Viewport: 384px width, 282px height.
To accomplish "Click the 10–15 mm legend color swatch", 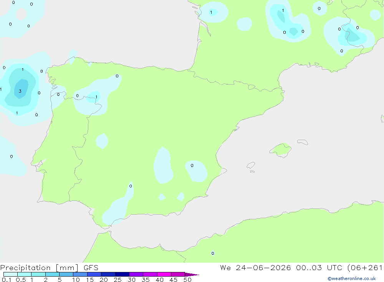I will (x=80, y=274).
